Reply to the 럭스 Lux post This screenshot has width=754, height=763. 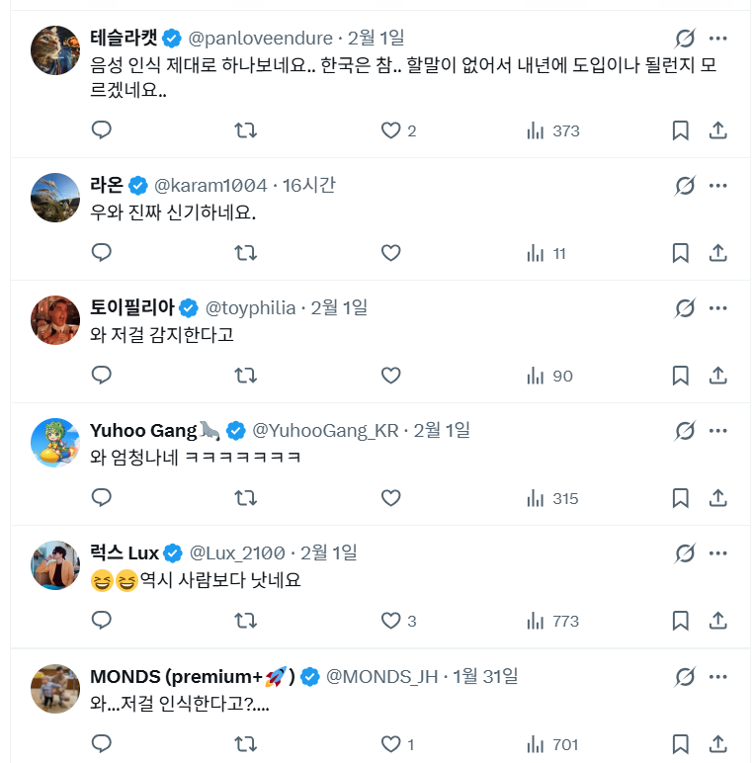coord(102,621)
